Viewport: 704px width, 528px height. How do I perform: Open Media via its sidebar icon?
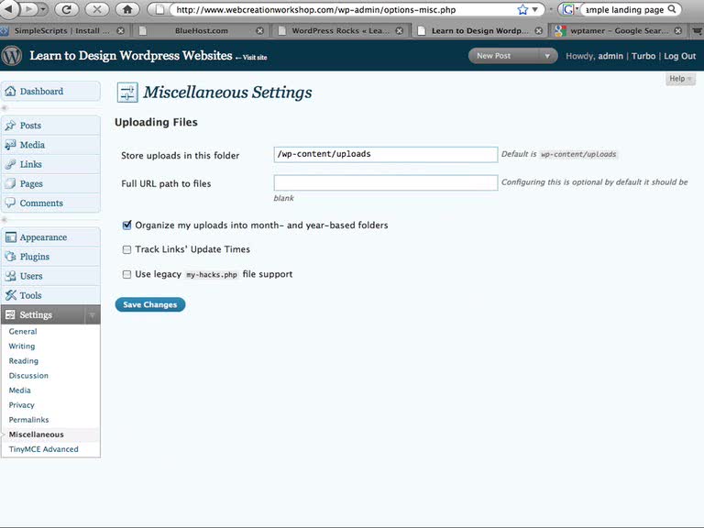pyautogui.click(x=11, y=145)
